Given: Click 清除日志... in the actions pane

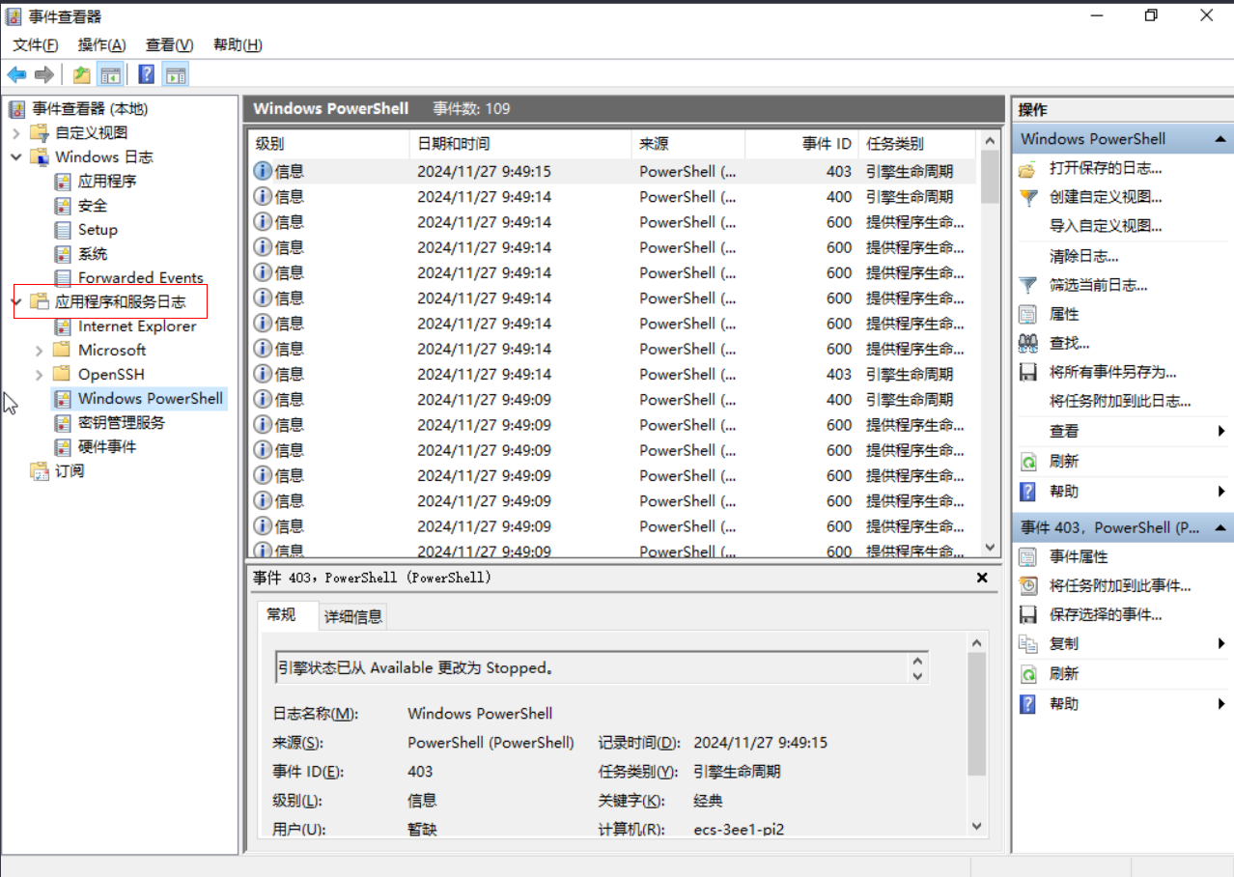Looking at the screenshot, I should click(1084, 256).
